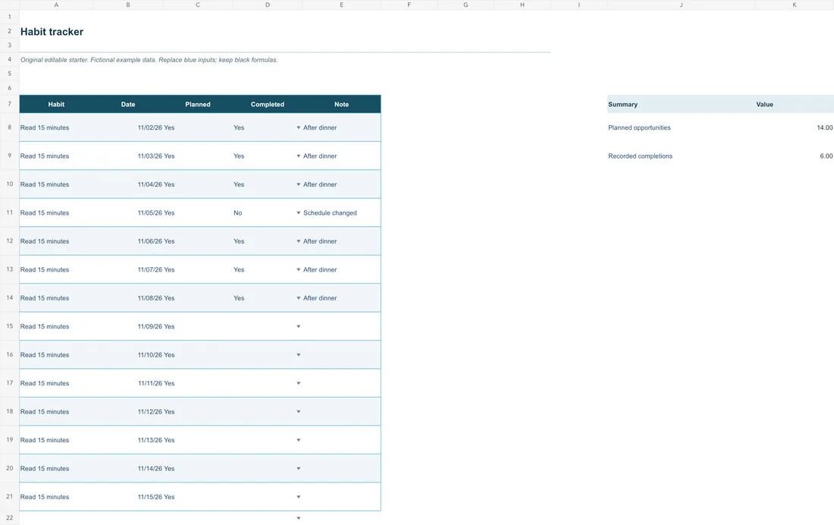Select the Note table header cell
The width and height of the screenshot is (834, 525).
pos(341,105)
